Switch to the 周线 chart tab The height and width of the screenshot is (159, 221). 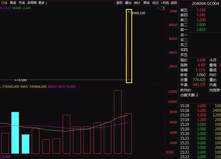13,3
